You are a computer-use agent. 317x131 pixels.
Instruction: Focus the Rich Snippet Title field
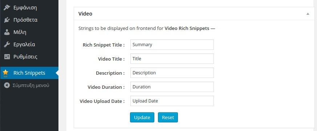pos(172,45)
